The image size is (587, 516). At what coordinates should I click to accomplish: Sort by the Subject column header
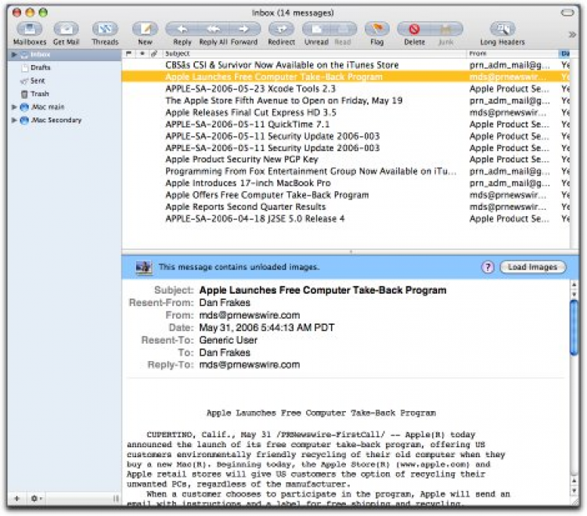click(315, 53)
